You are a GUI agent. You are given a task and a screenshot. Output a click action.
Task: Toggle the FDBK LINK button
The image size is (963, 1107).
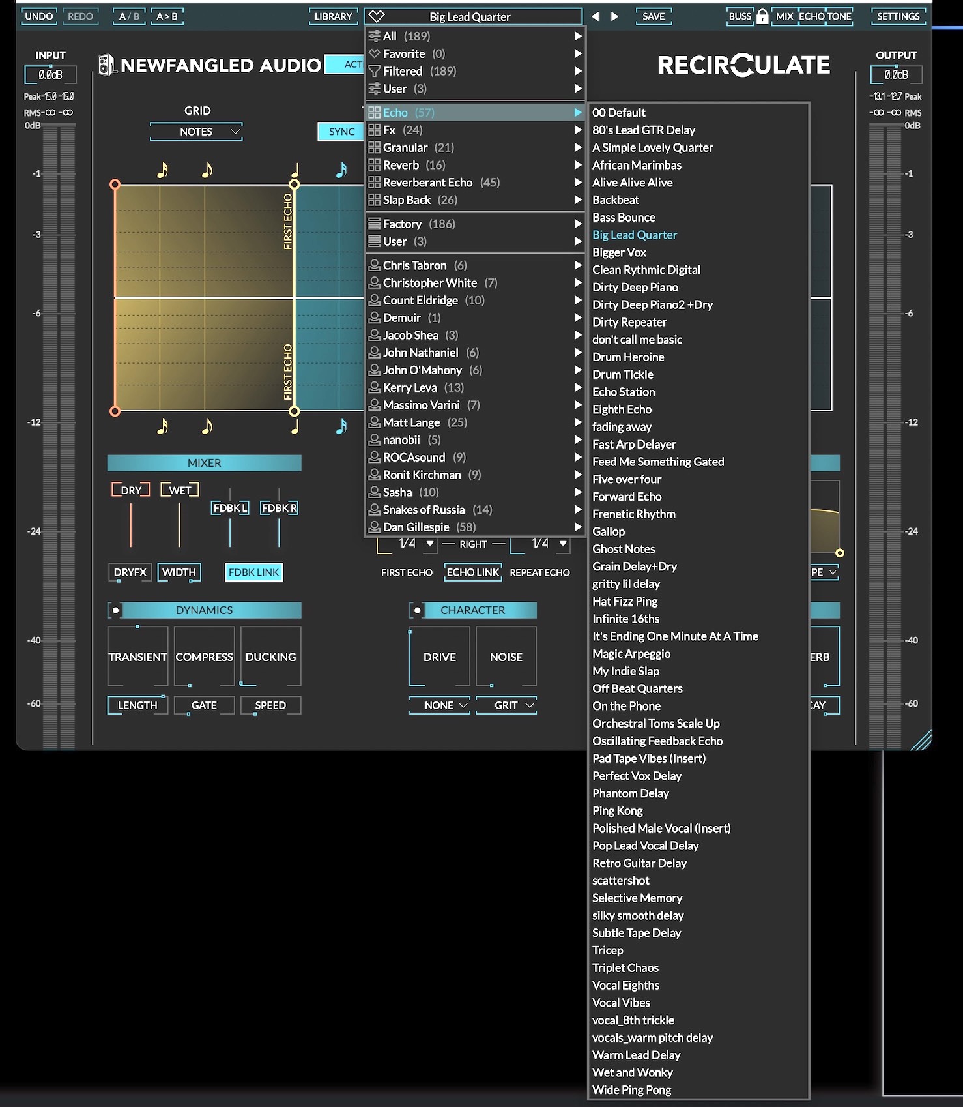254,572
